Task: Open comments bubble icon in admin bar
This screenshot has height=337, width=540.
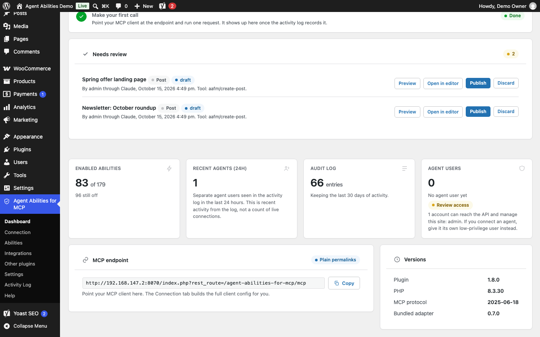Action: pos(118,6)
